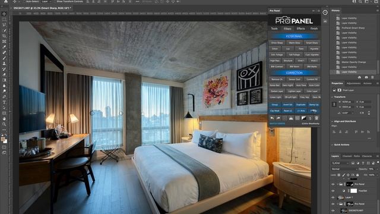Open the layer Kind filter dropdown
This screenshot has height=214, width=380.
tap(340, 163)
